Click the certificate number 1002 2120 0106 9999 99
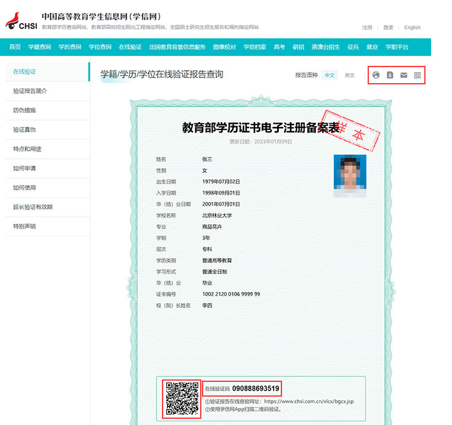452x425 pixels. [231, 294]
